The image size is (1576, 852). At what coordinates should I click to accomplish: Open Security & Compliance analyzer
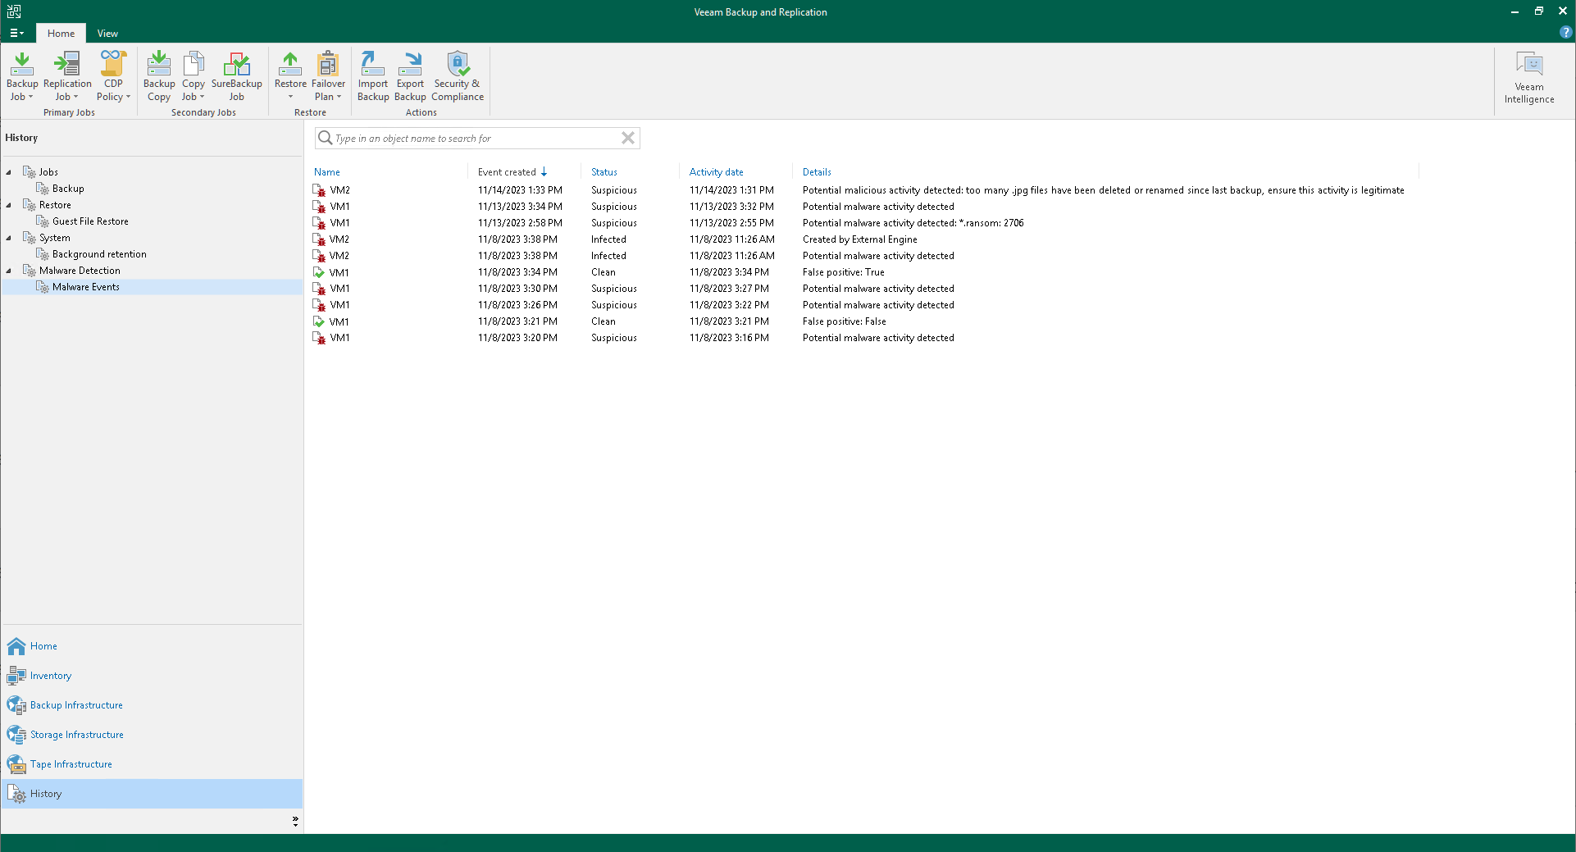458,76
